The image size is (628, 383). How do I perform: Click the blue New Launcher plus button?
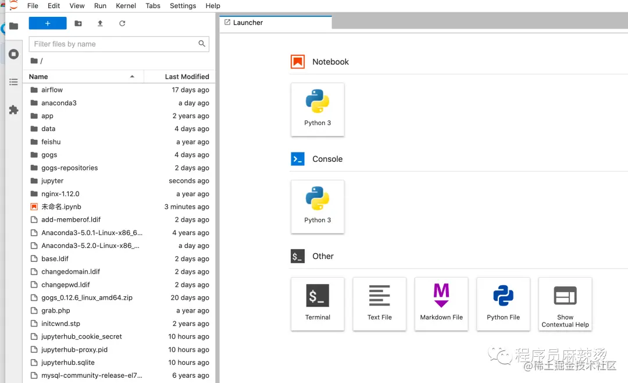(48, 23)
